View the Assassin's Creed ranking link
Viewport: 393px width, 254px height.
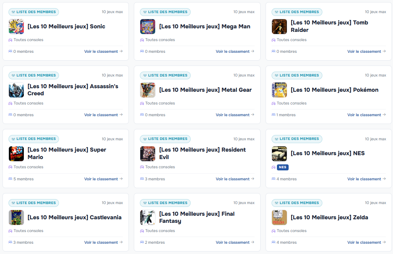point(104,115)
